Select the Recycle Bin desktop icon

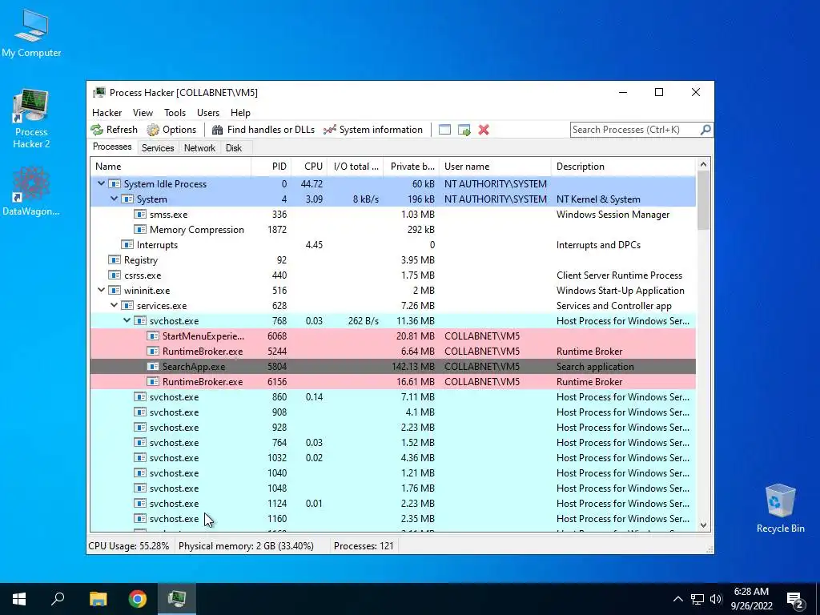tap(780, 508)
